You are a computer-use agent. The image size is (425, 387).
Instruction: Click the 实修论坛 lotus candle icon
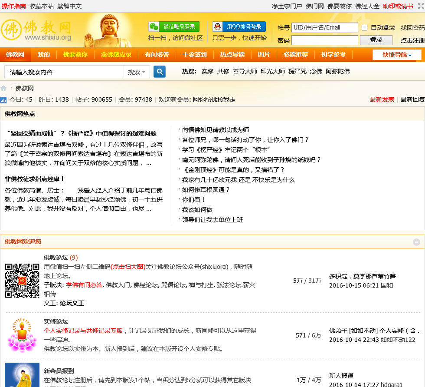[x=22, y=335]
